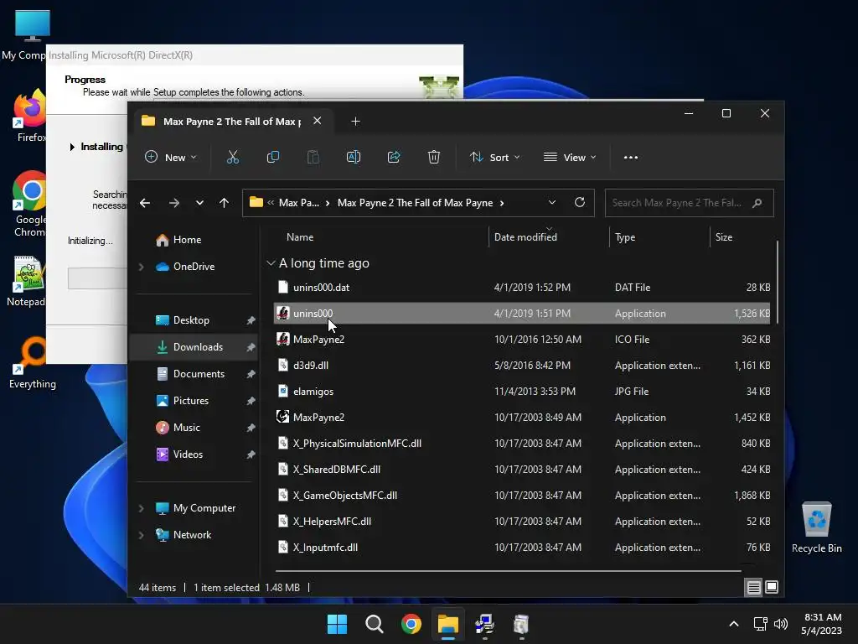Image resolution: width=858 pixels, height=644 pixels.
Task: Click the Share icon in toolbar
Action: 394,157
